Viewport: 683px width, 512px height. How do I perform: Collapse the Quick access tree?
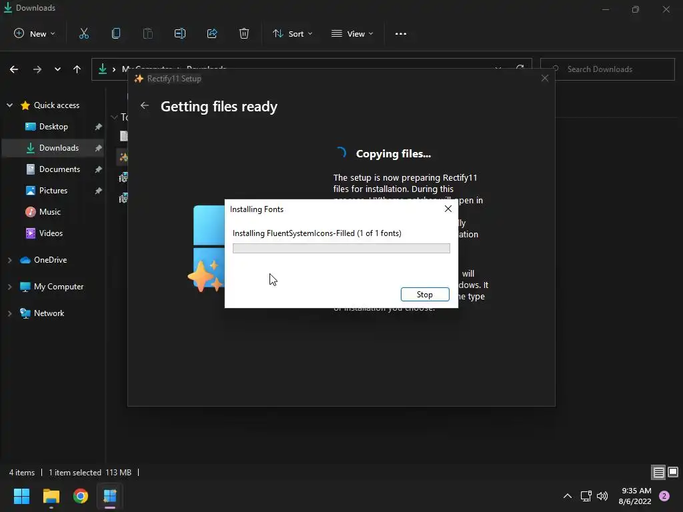[x=9, y=105]
